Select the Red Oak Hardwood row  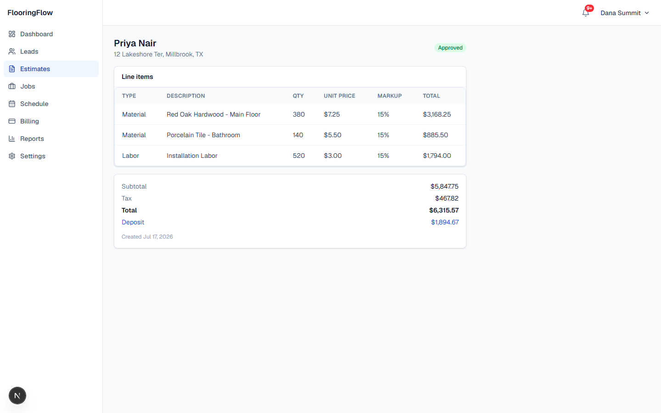[290, 114]
